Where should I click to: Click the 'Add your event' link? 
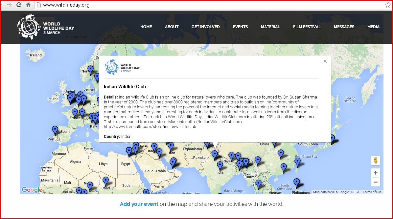point(139,204)
